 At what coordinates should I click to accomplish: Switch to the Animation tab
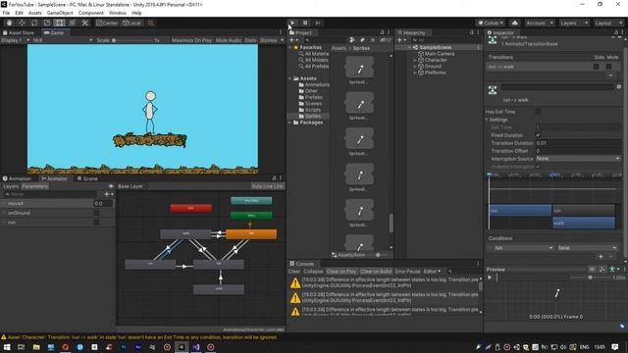point(17,178)
